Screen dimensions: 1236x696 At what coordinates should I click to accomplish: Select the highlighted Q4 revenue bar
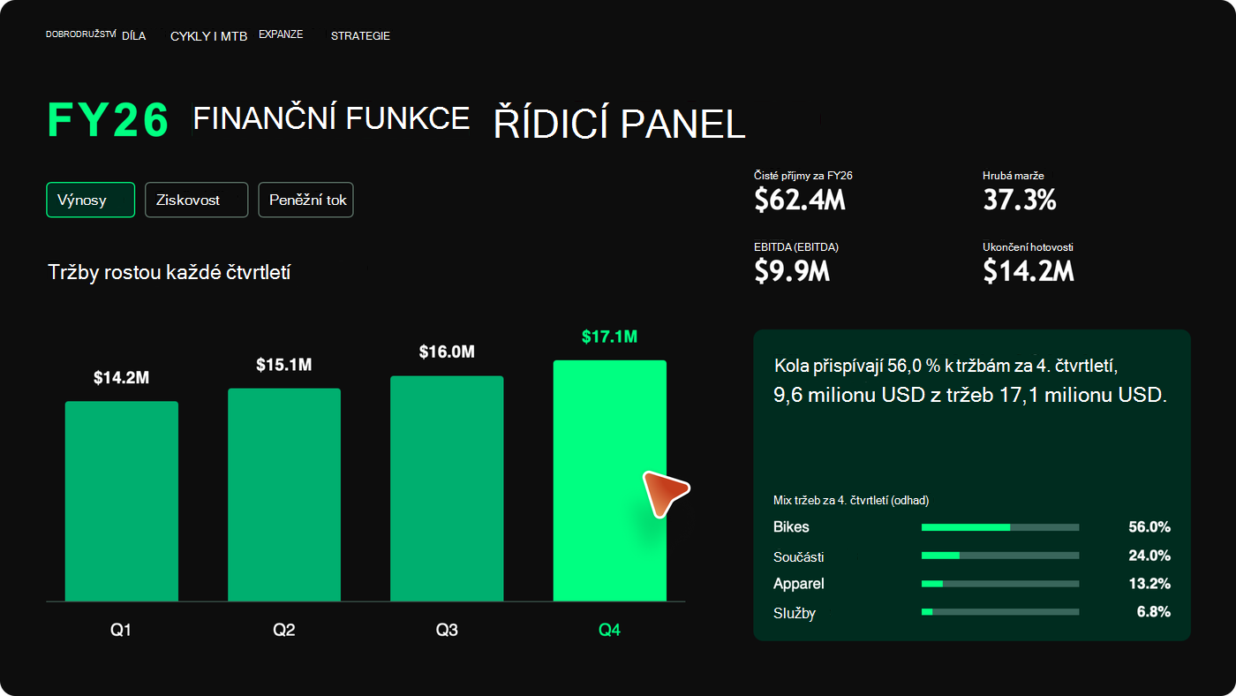pyautogui.click(x=610, y=480)
